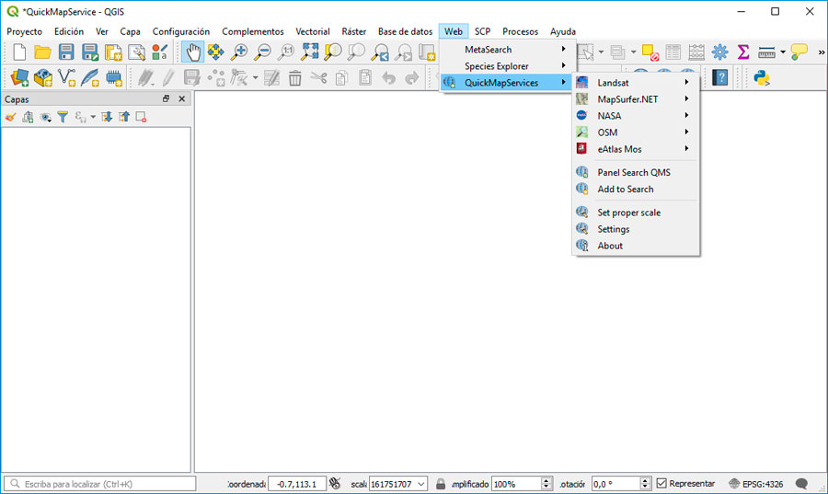Viewport: 828px width, 494px height.
Task: Undock the Capas panel float button
Action: (x=166, y=98)
